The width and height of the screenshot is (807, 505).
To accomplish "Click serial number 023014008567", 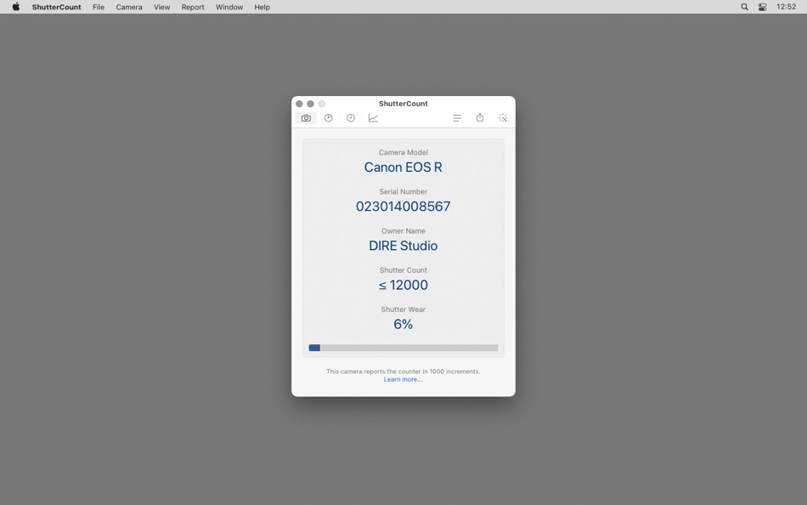I will point(403,206).
